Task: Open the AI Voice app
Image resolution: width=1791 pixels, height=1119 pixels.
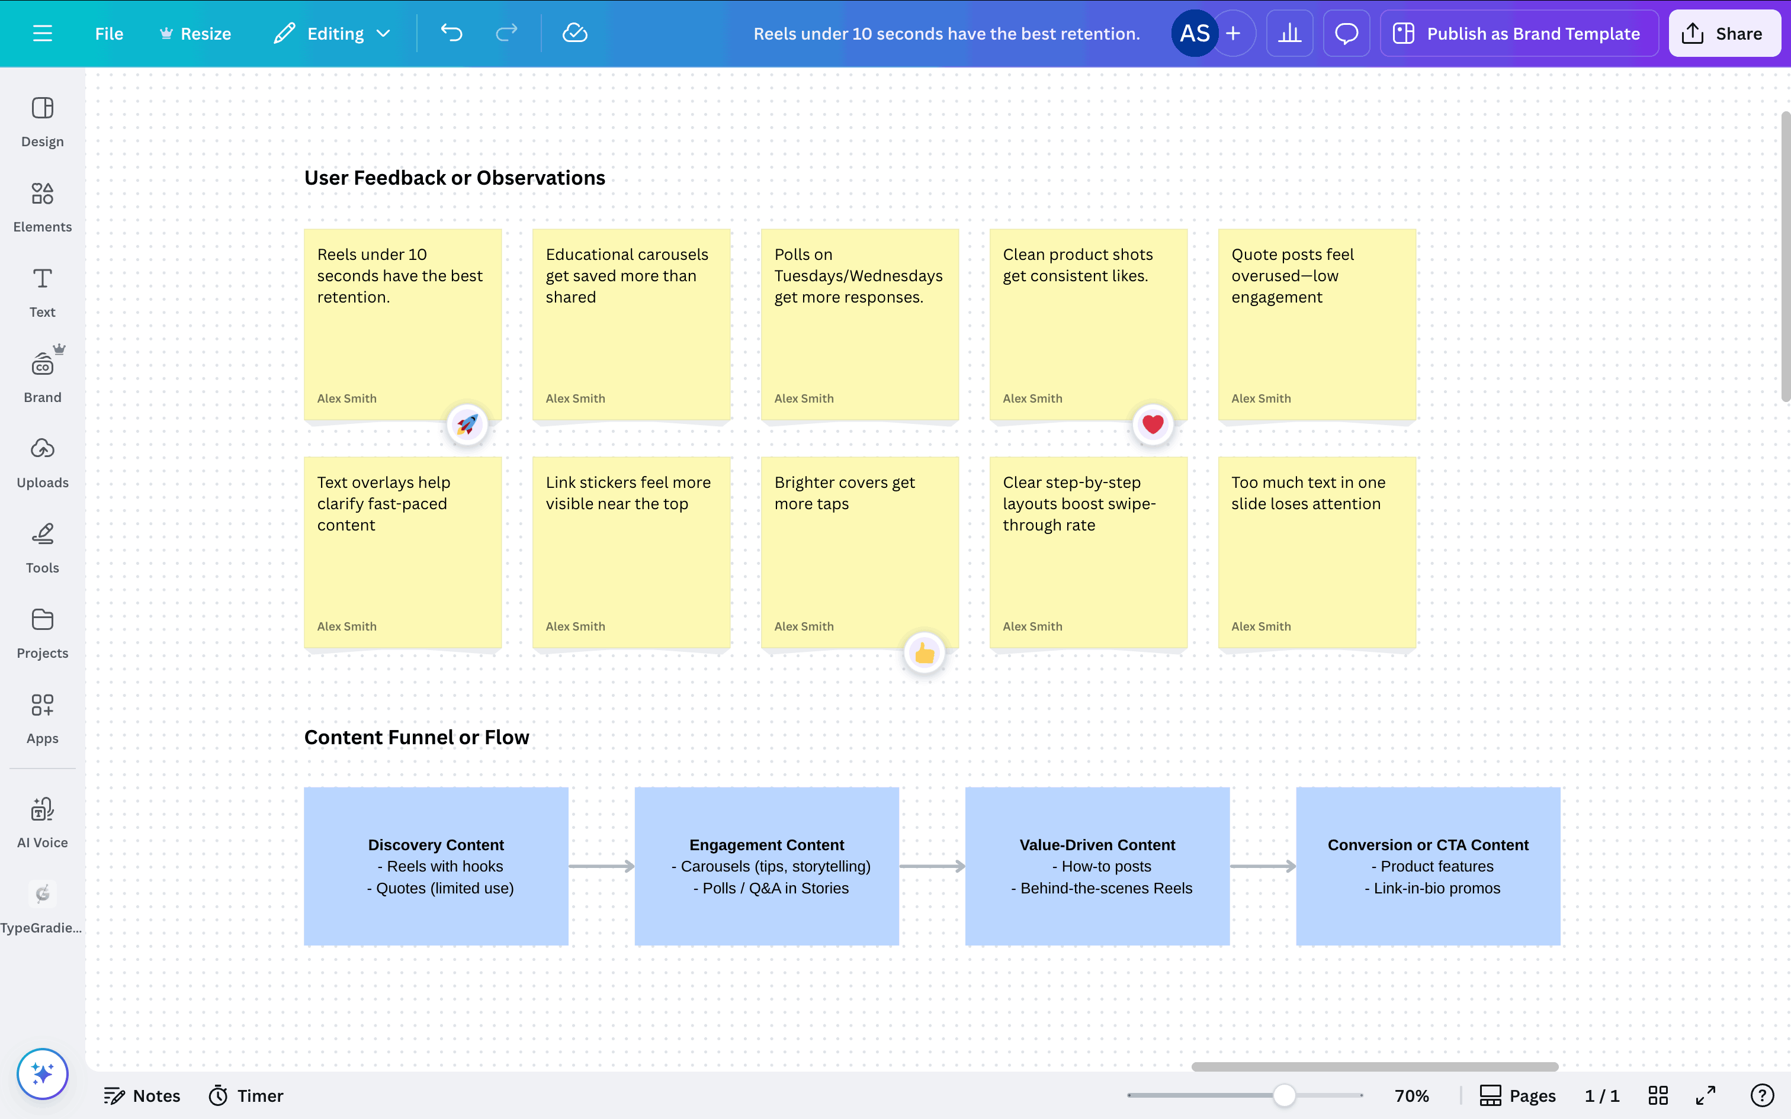Action: (x=42, y=822)
